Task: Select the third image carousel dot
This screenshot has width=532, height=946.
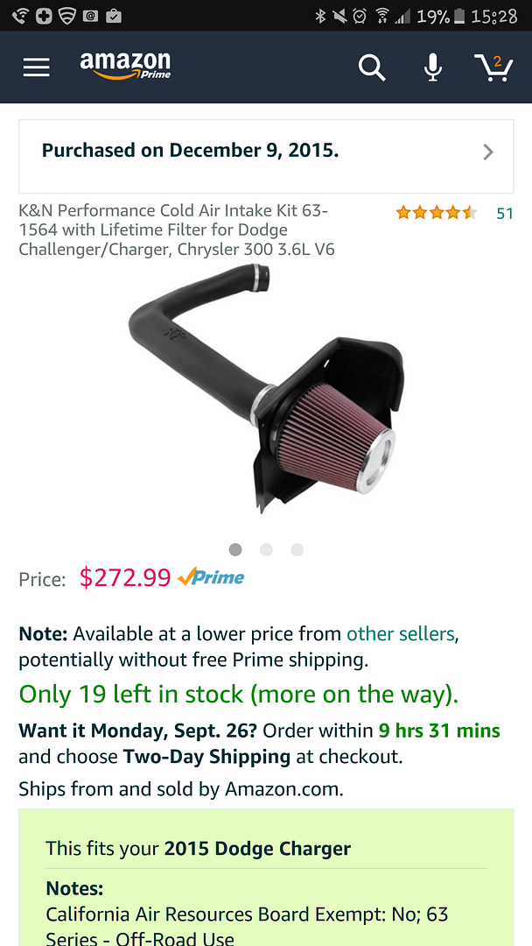Action: [297, 549]
